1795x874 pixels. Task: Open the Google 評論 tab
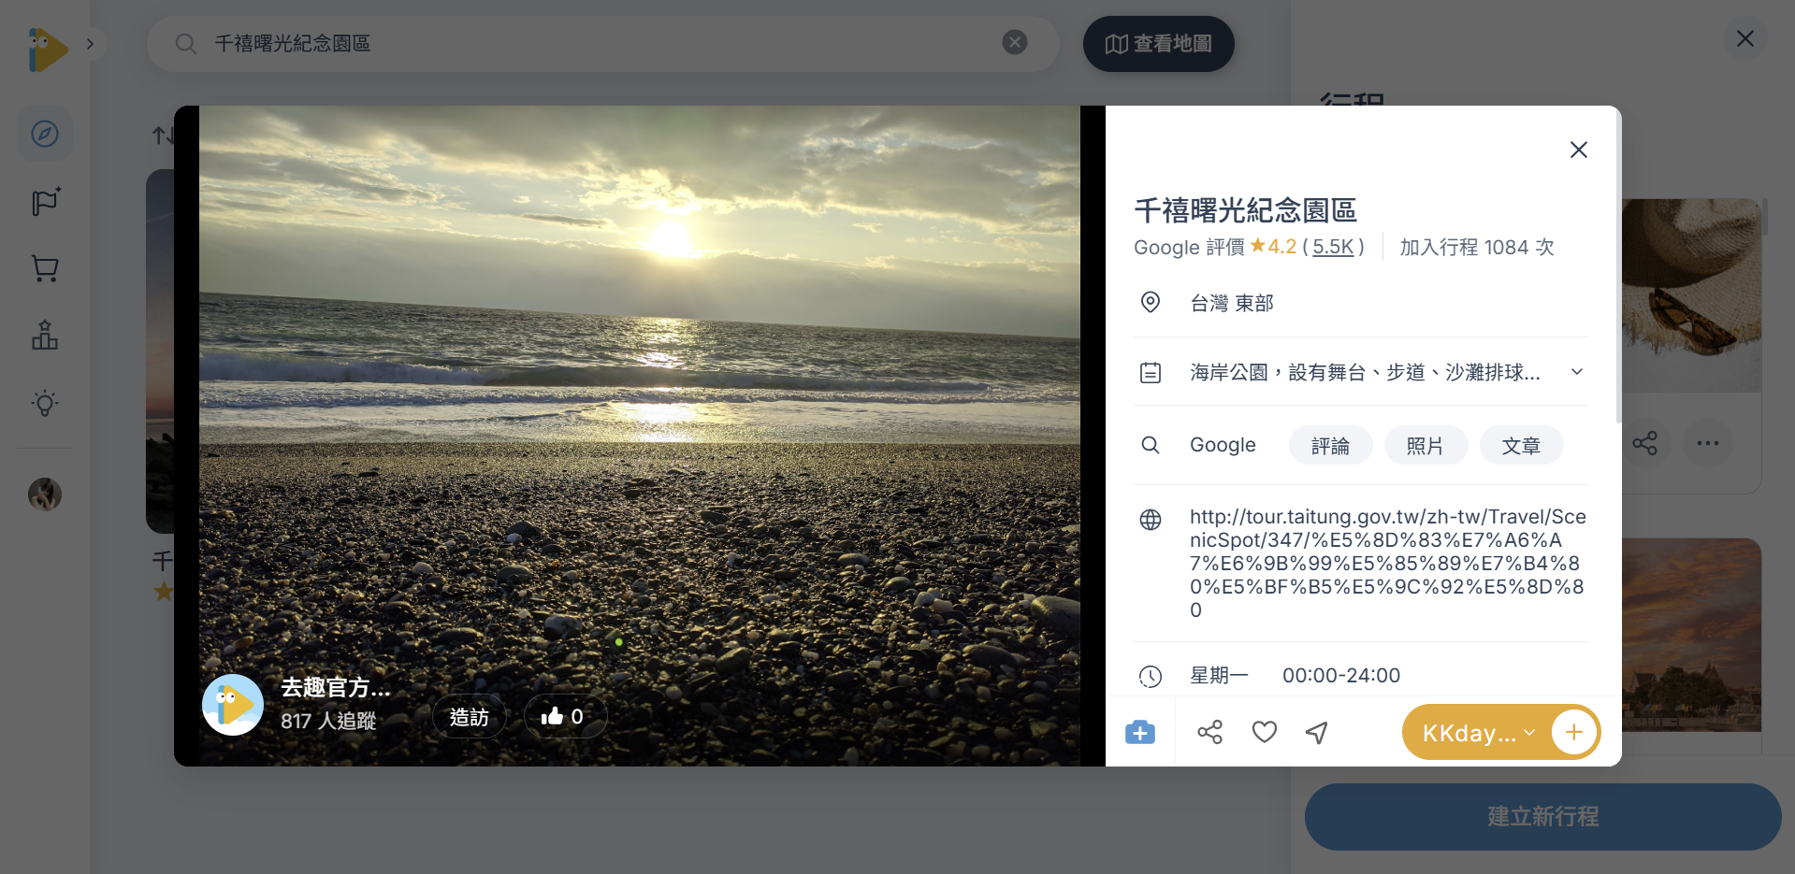1330,445
